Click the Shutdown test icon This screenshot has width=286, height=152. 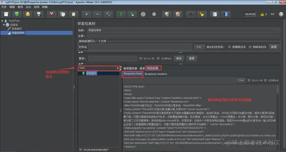click(x=154, y=14)
